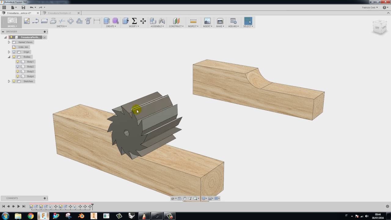Toggle visibility bulb of Body1

pos(18,62)
